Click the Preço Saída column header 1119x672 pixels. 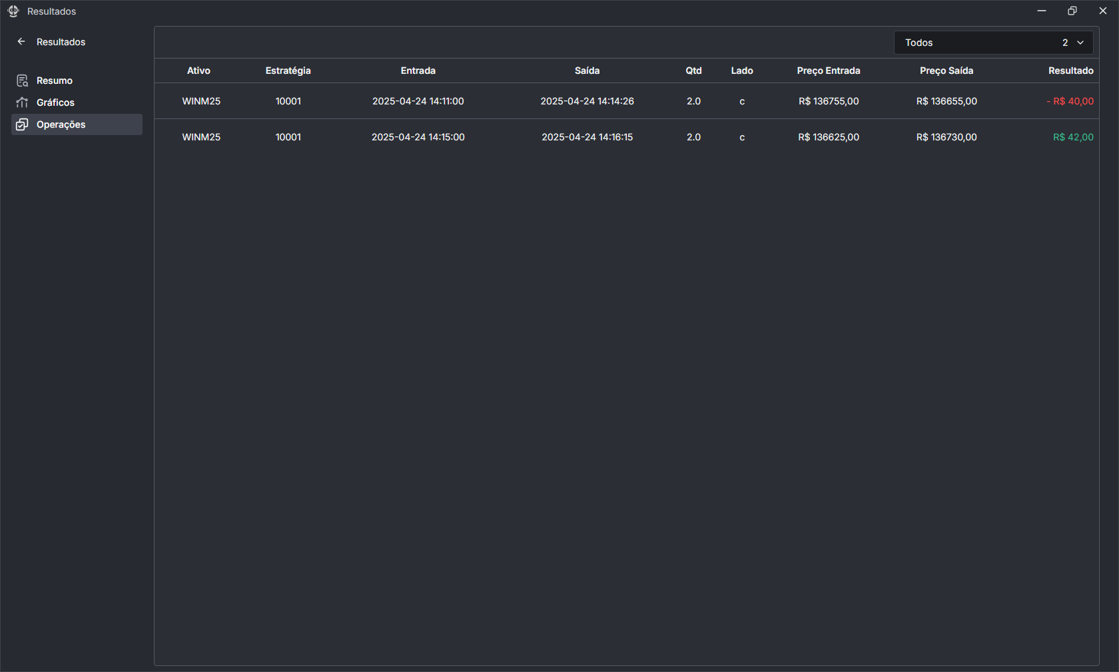pyautogui.click(x=946, y=71)
